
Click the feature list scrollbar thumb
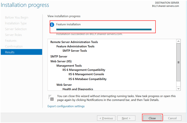click(178, 62)
